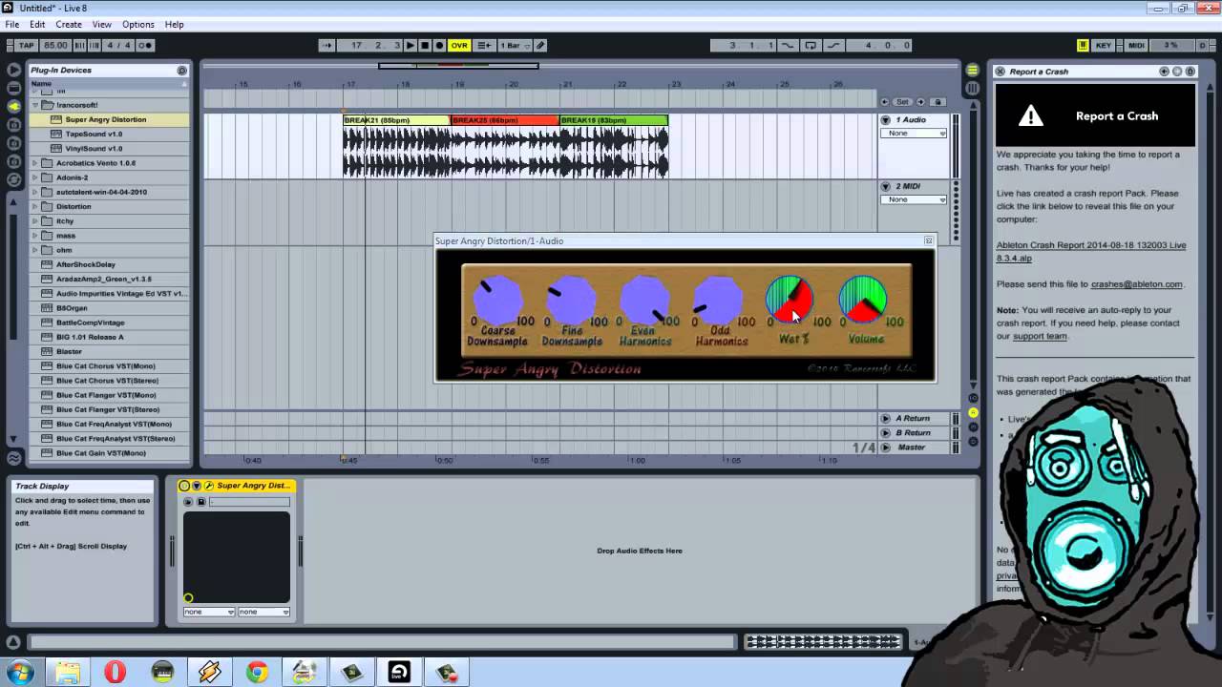This screenshot has width=1222, height=687.
Task: Toggle the Follow arrow button
Action: pos(327,45)
